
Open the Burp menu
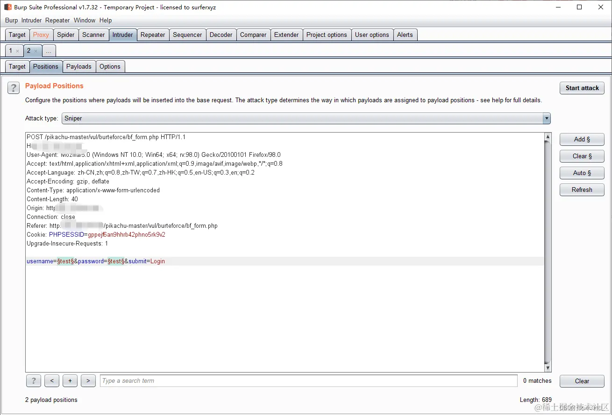(12, 21)
